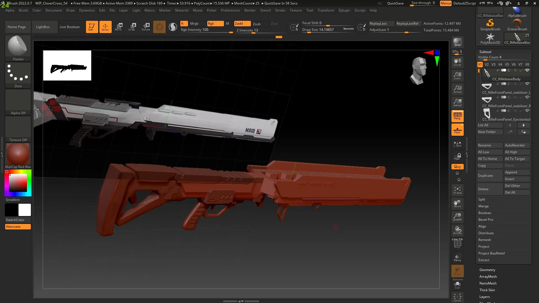Open the BPR render button
Screen dimensions: 539x303
457,43
